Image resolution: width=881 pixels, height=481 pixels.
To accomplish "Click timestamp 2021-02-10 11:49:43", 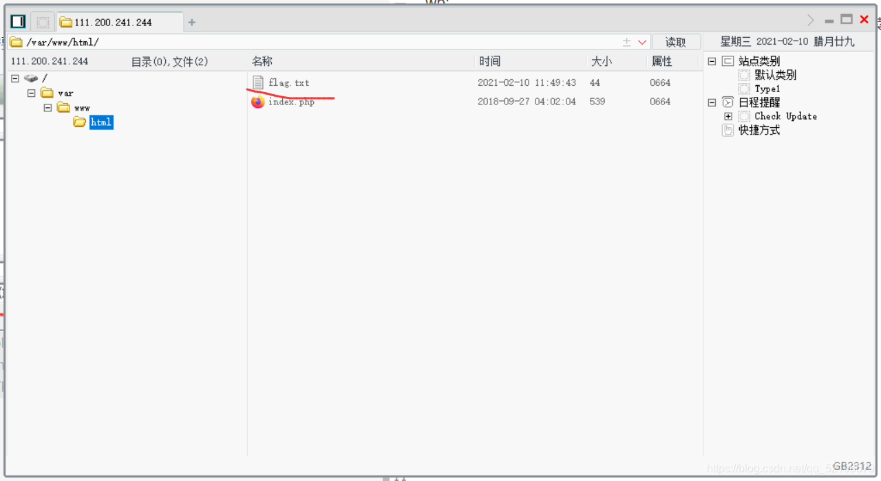I will coord(527,82).
